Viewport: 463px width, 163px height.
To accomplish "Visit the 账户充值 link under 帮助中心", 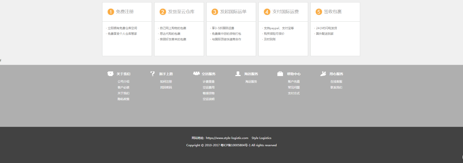I will 294,81.
